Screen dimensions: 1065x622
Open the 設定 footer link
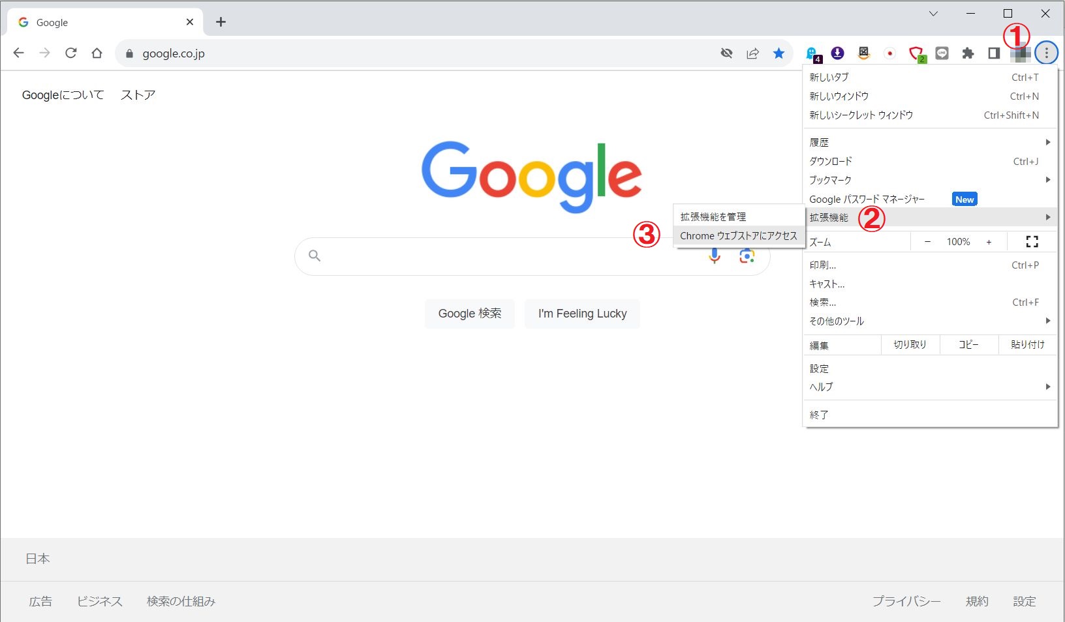[1025, 601]
